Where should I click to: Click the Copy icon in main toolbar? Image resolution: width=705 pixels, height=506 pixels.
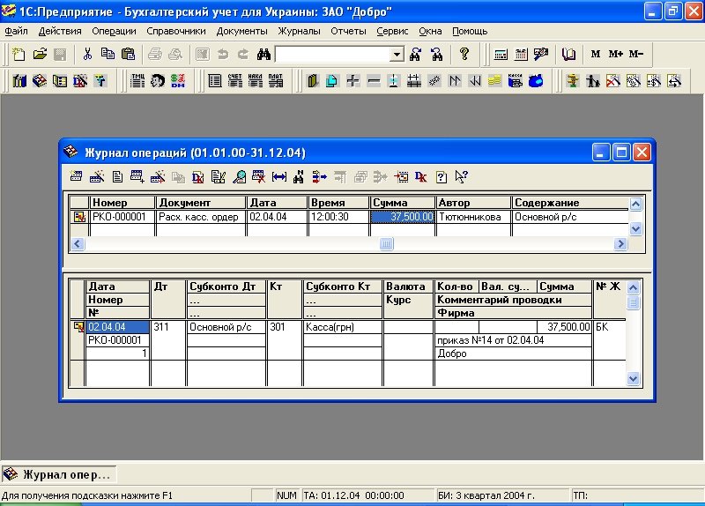pos(108,55)
